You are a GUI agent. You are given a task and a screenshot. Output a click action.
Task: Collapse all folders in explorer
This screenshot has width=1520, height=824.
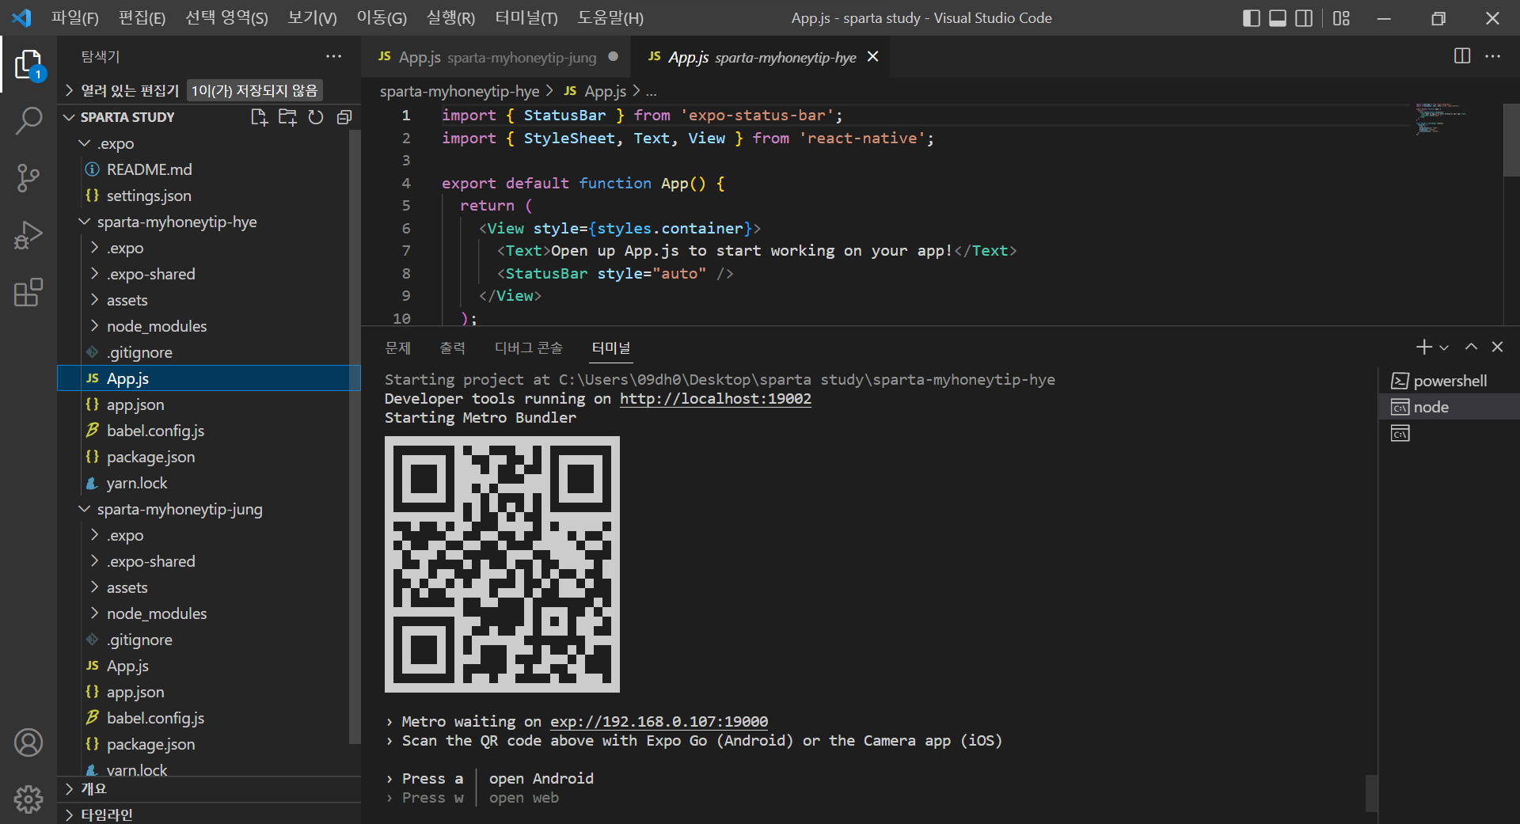[344, 117]
